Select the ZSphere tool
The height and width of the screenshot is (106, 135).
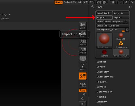tap(104, 53)
